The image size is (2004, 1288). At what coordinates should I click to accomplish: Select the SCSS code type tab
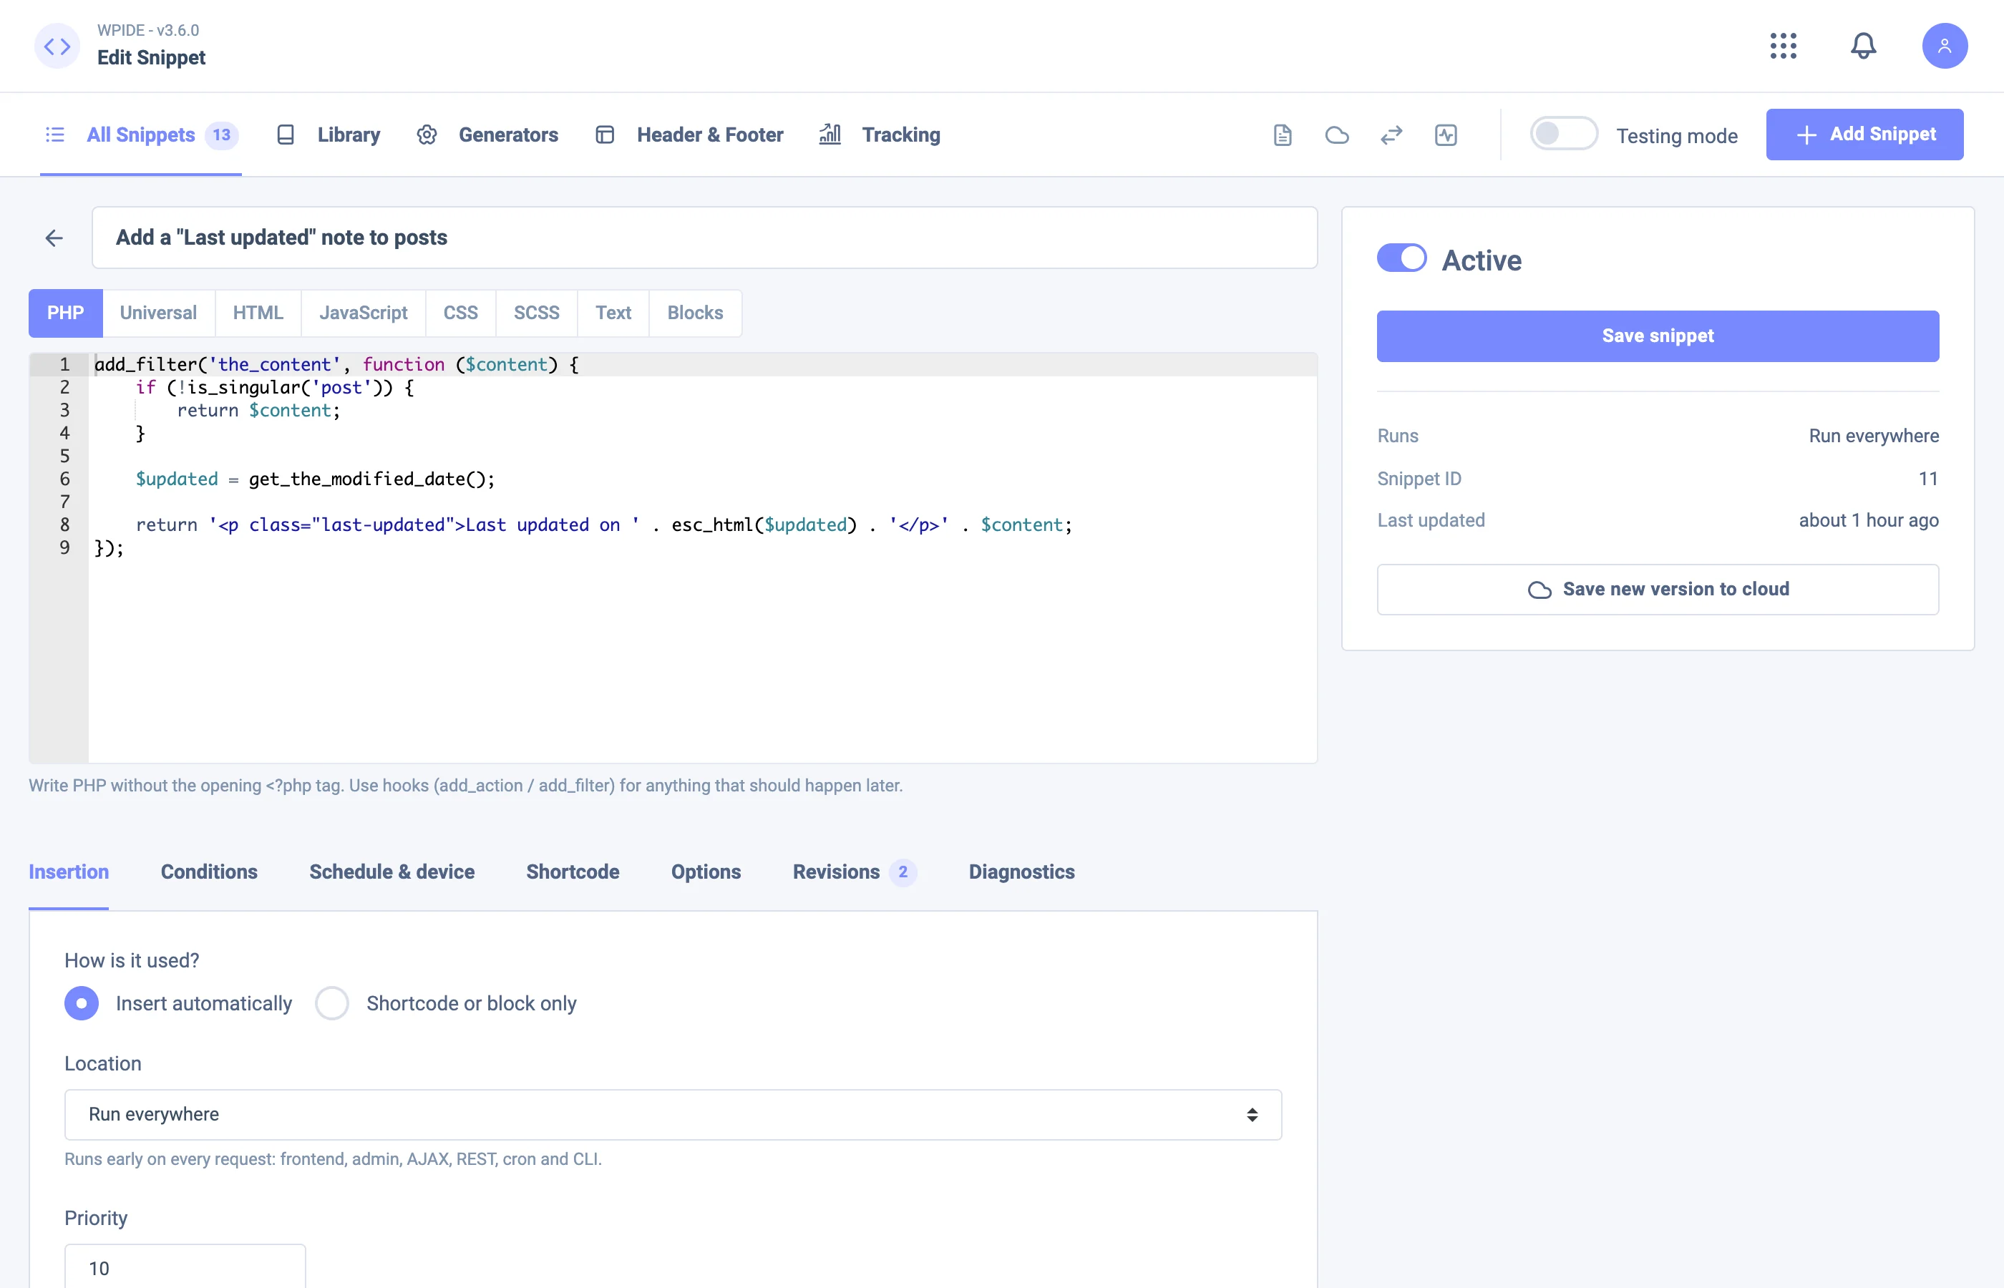tap(536, 313)
